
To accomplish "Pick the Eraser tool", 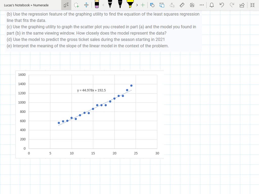I will (97, 4).
